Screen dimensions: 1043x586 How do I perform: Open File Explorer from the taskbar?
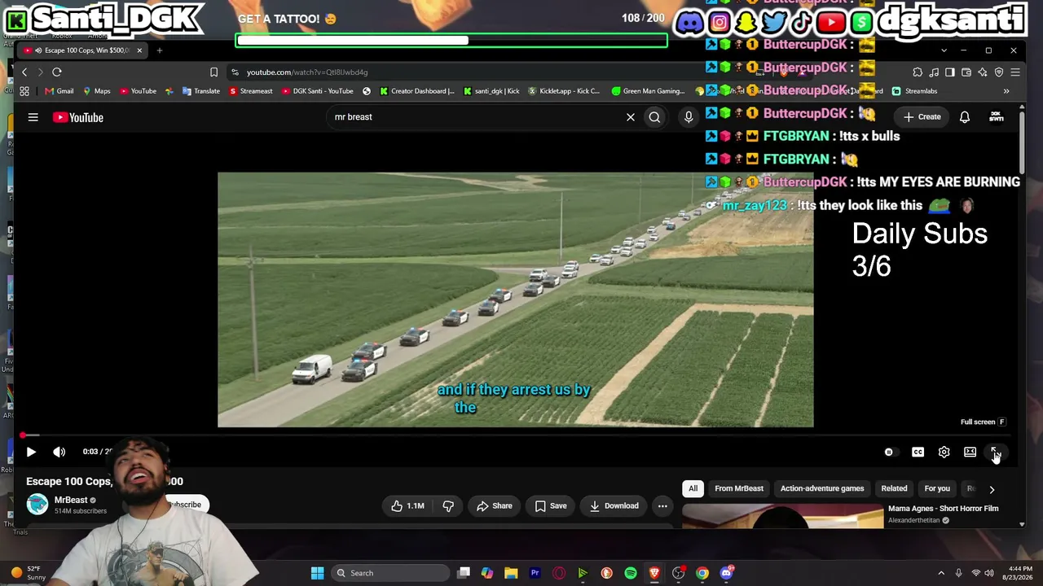(x=511, y=573)
